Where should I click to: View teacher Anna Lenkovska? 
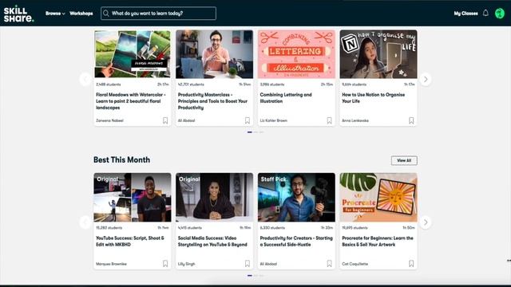pyautogui.click(x=355, y=120)
